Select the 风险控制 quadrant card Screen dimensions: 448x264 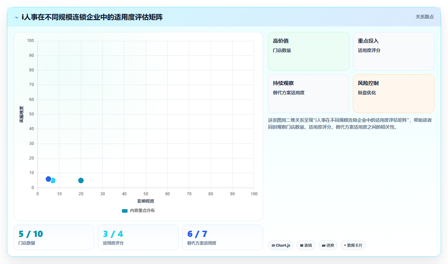pyautogui.click(x=394, y=94)
